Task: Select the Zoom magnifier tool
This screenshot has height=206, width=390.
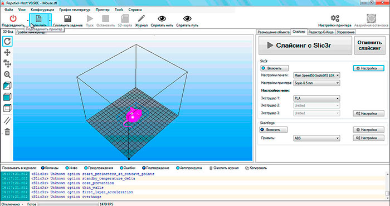Action: pyautogui.click(x=7, y=74)
